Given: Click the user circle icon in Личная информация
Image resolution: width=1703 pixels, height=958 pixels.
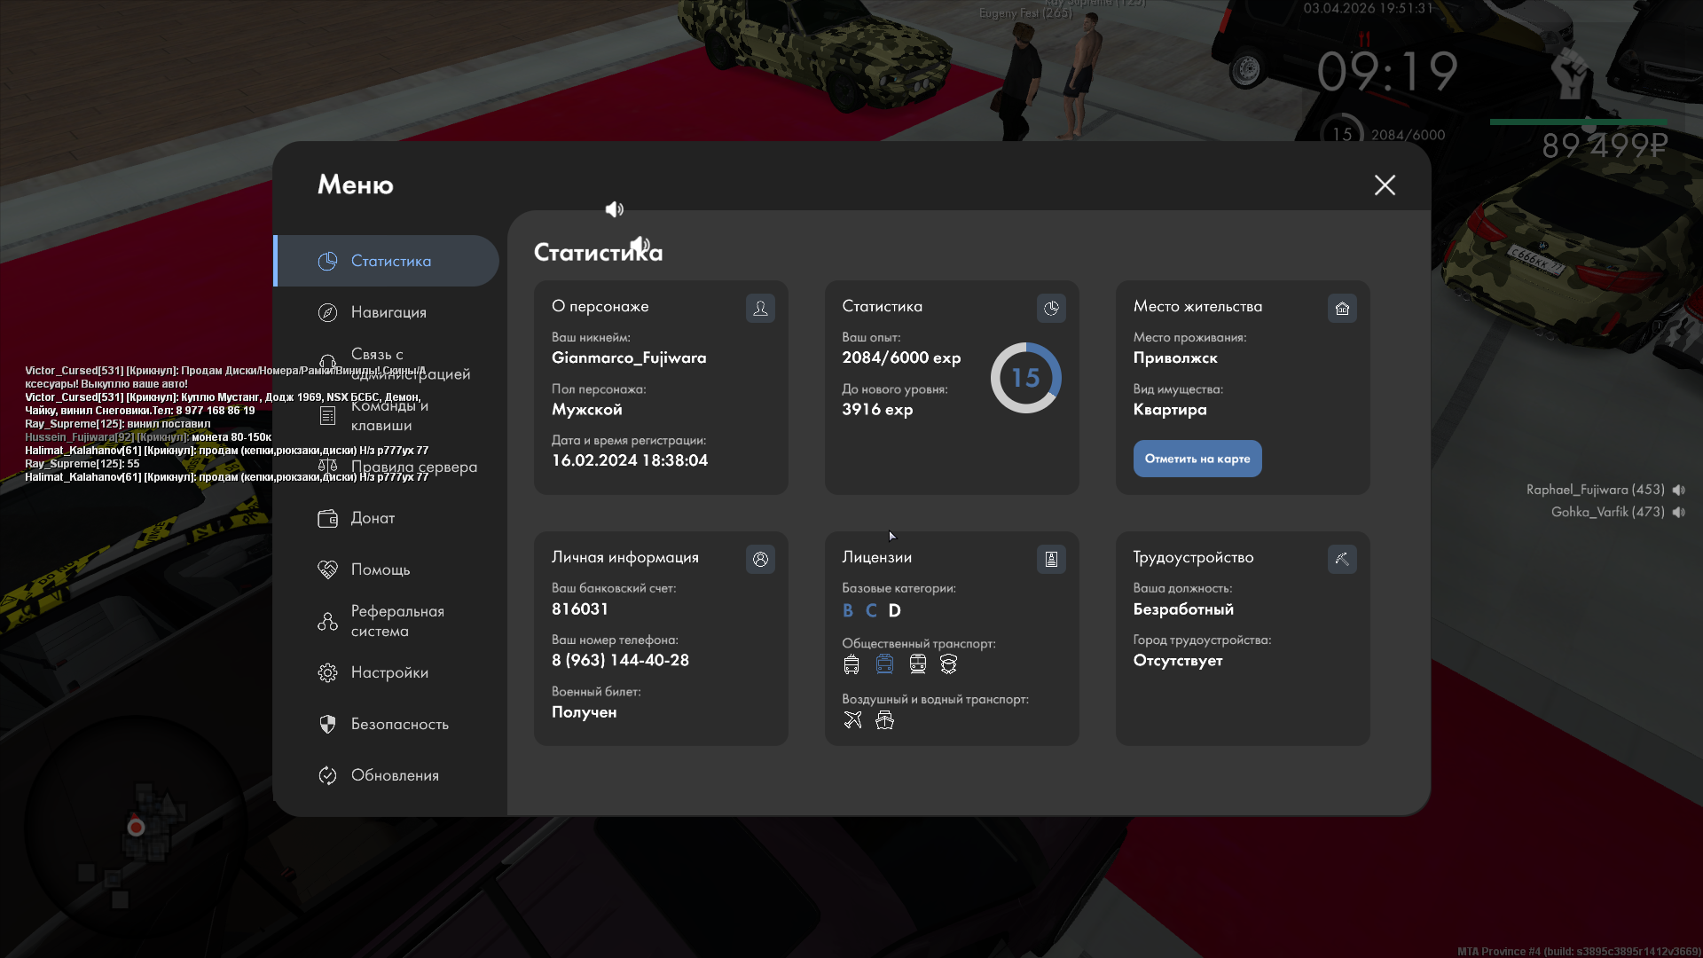Looking at the screenshot, I should coord(760,560).
